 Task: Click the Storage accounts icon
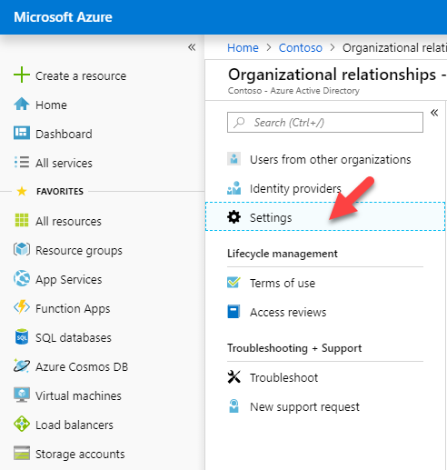22,453
